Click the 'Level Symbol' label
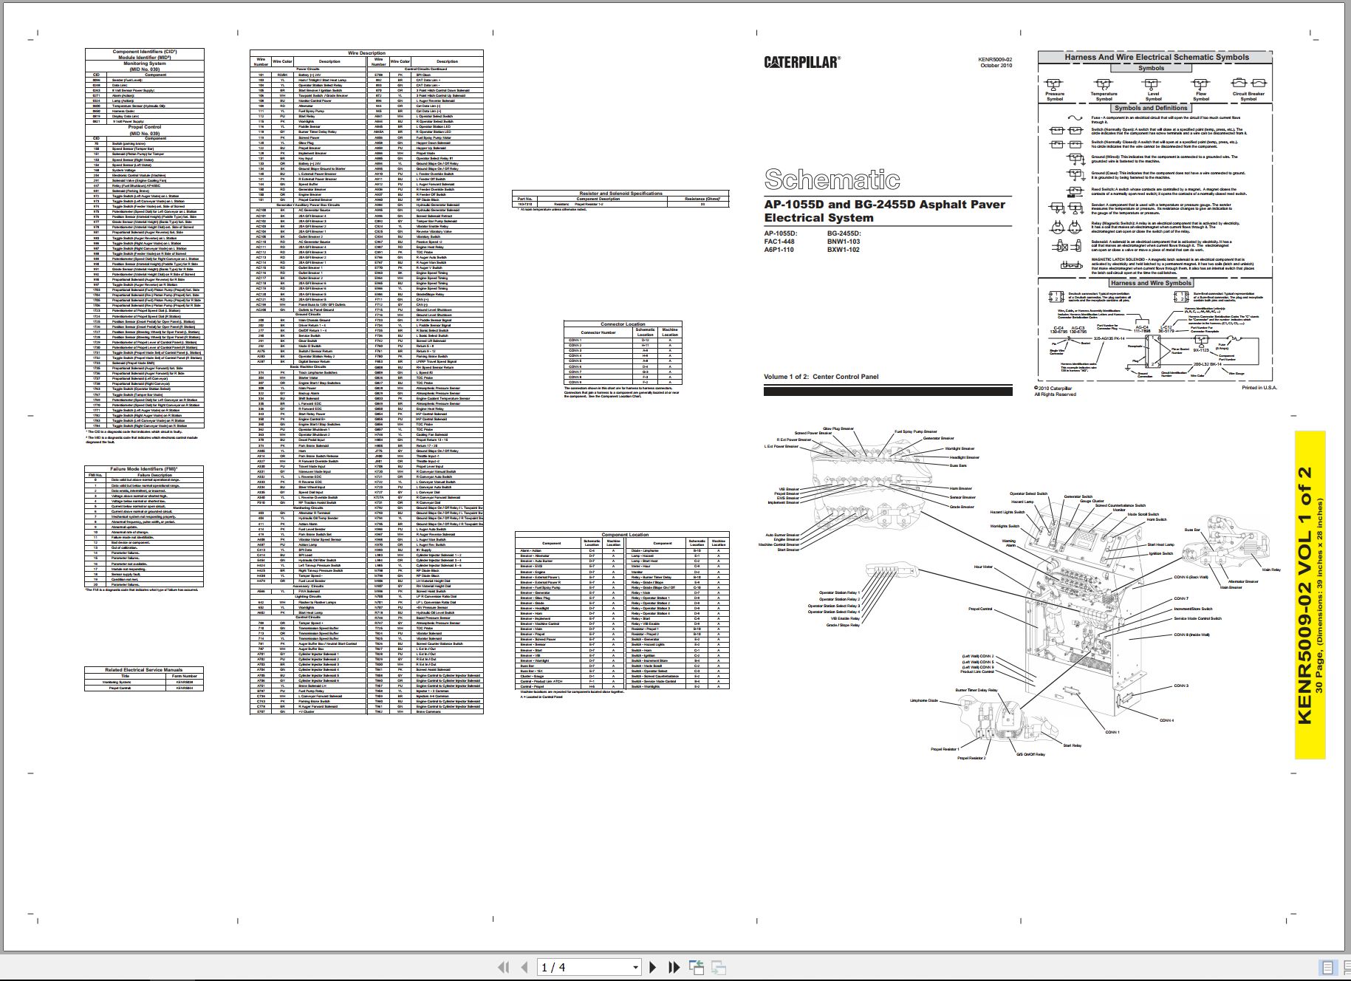Image resolution: width=1351 pixels, height=981 pixels. point(1153,96)
